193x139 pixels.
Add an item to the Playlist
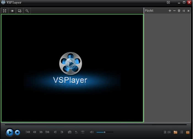[x=170, y=10]
